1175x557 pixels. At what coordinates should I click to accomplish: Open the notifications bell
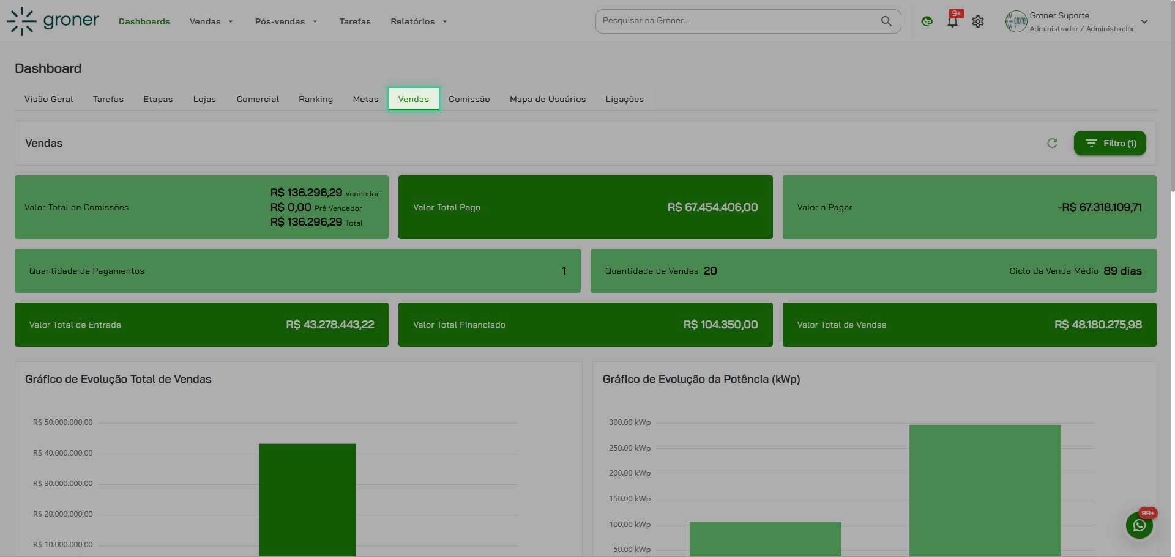(952, 21)
